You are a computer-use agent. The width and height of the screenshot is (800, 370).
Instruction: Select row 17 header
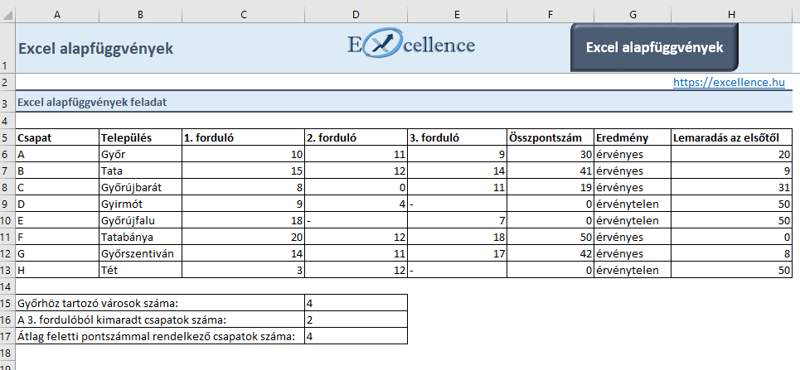[7, 336]
